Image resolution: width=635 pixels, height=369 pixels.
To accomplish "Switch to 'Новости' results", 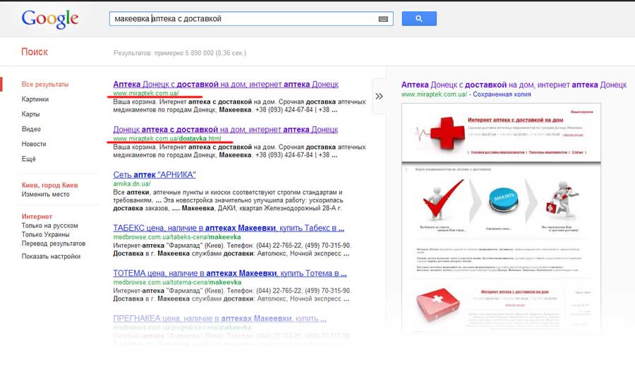I will (x=34, y=144).
